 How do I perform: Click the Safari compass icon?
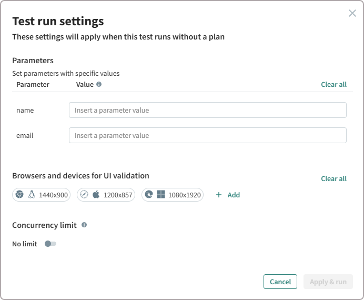(84, 195)
